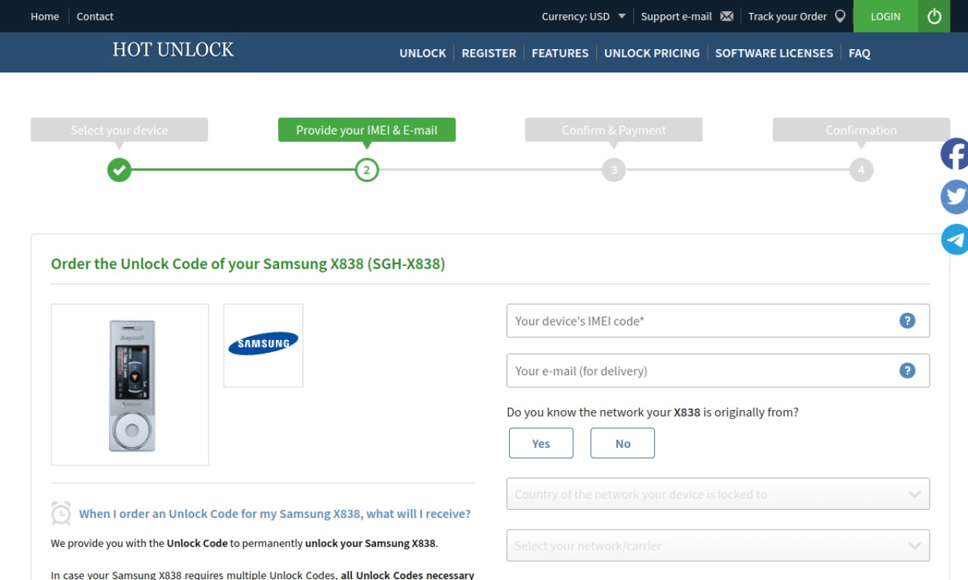This screenshot has width=968, height=580.
Task: Click the step 3 circle indicator
Action: point(614,170)
